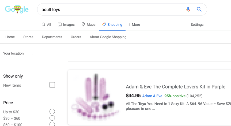Screen dimensions: 231x126
Task: Enable the New items checkbox
Action: tap(52, 85)
